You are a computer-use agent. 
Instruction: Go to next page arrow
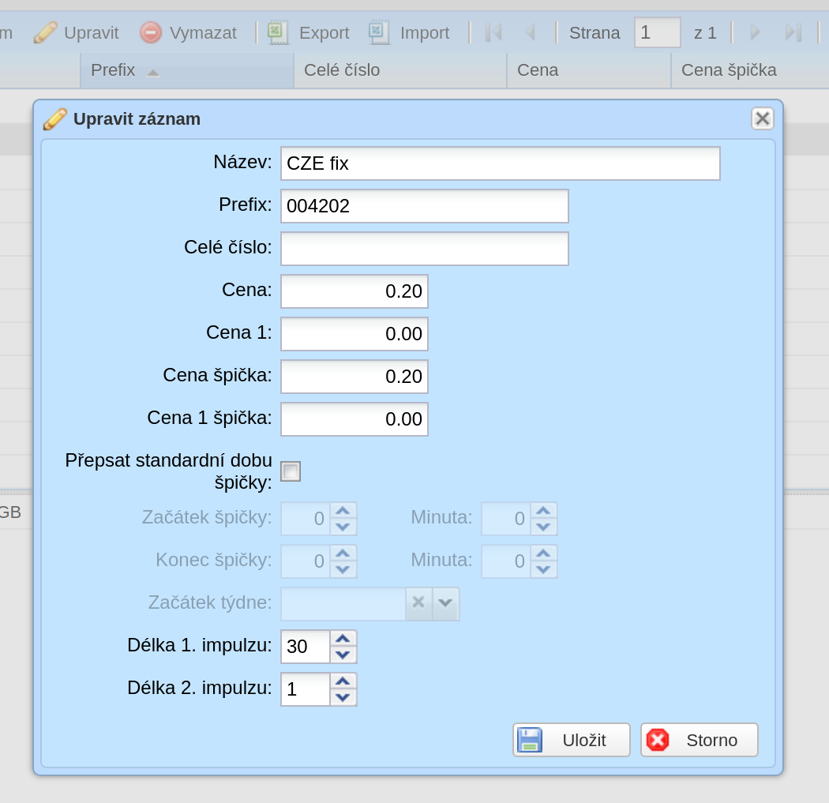pos(756,33)
